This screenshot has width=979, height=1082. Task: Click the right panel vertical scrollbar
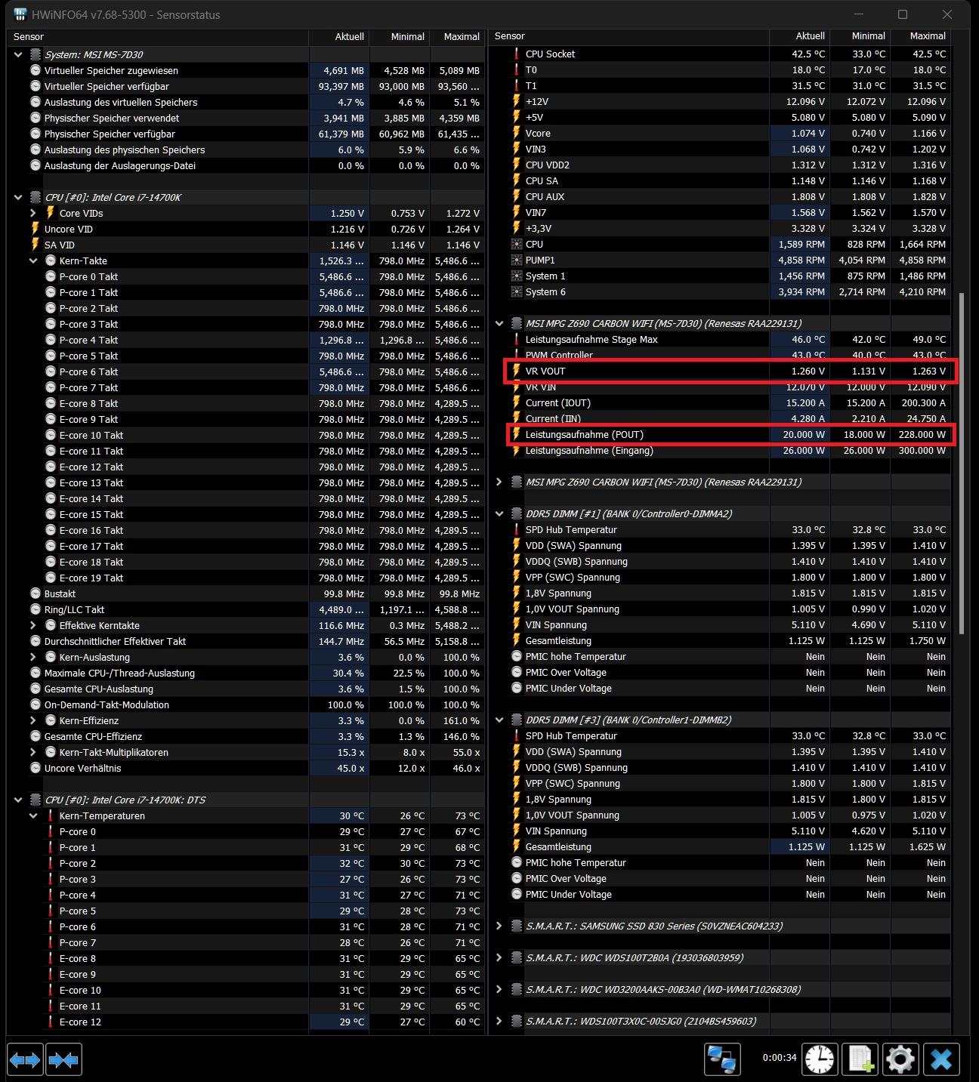coord(961,464)
